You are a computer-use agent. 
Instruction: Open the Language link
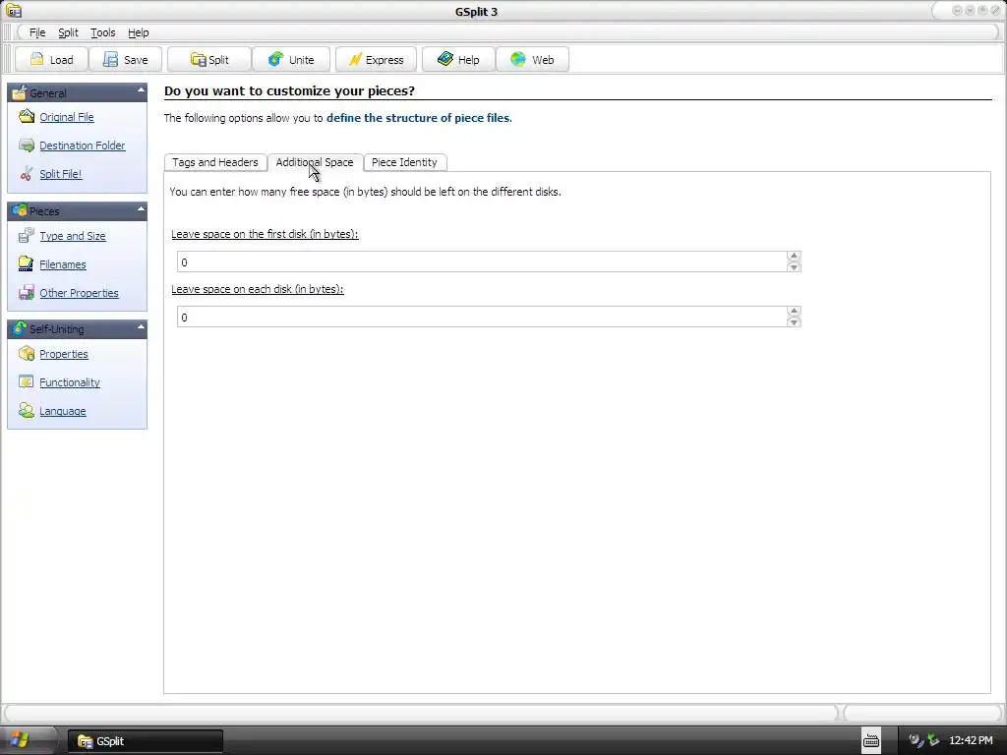click(62, 411)
